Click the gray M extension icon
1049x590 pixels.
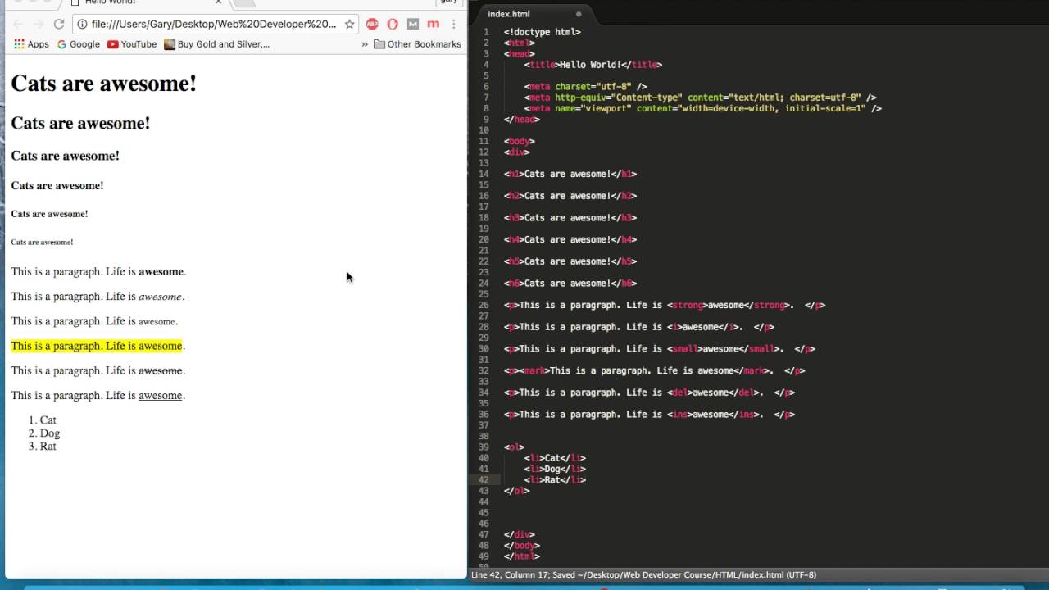[413, 25]
